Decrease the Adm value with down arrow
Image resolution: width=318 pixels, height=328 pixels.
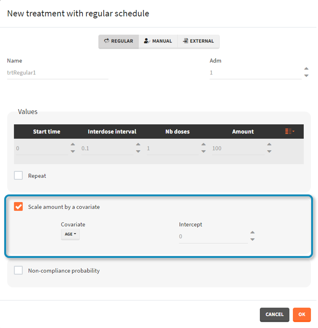(306, 76)
